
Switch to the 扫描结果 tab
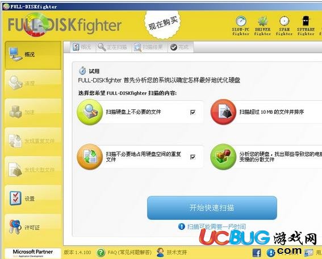point(149,47)
